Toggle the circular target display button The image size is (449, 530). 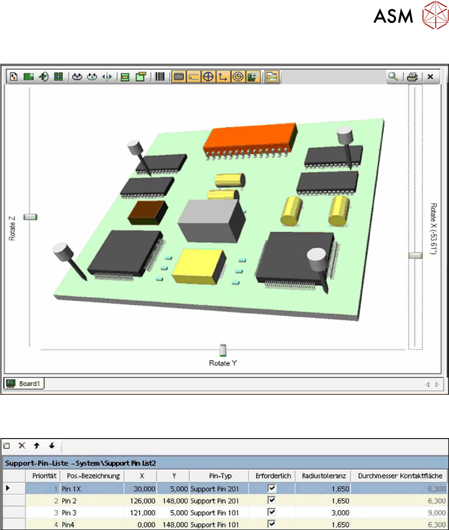tap(238, 77)
